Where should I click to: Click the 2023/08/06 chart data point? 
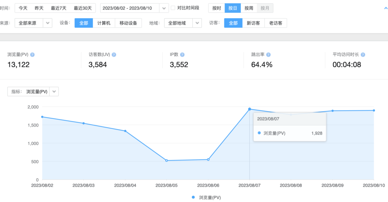click(x=208, y=160)
